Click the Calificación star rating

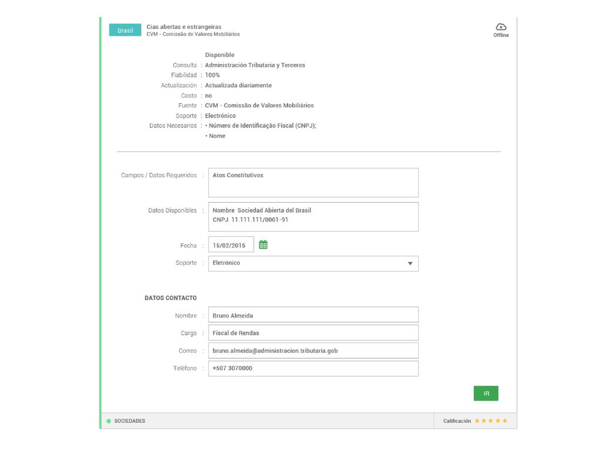tap(491, 420)
